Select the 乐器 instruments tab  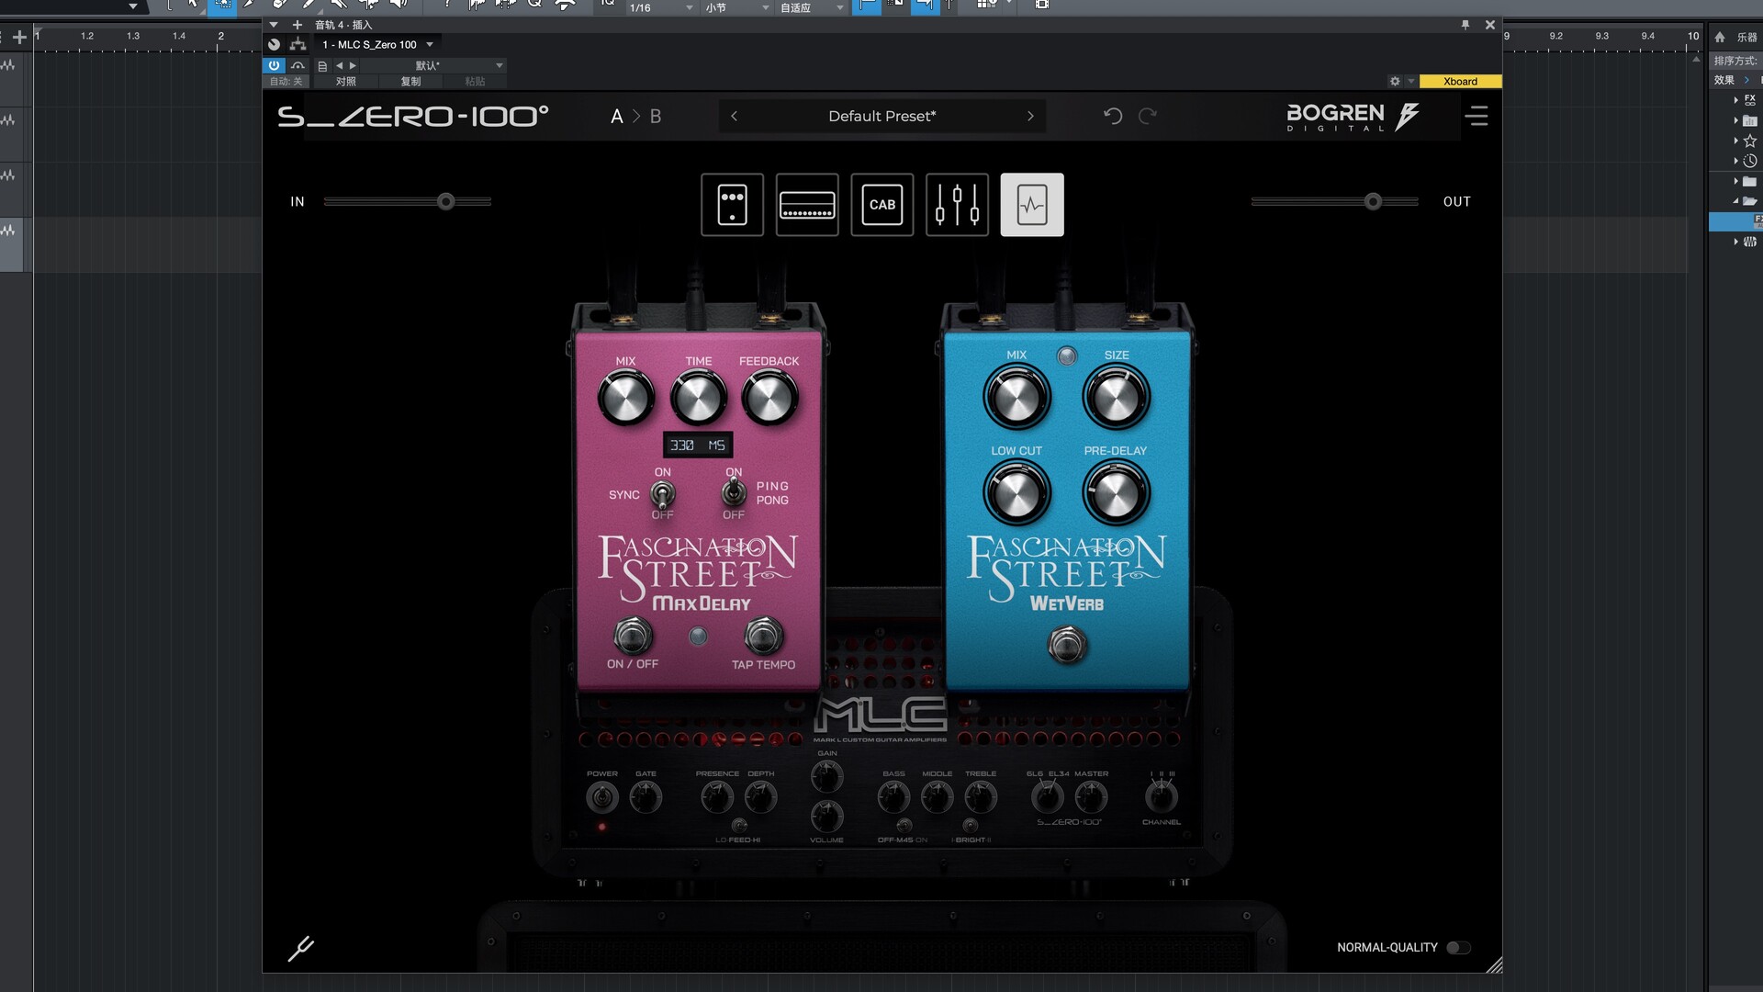point(1746,38)
